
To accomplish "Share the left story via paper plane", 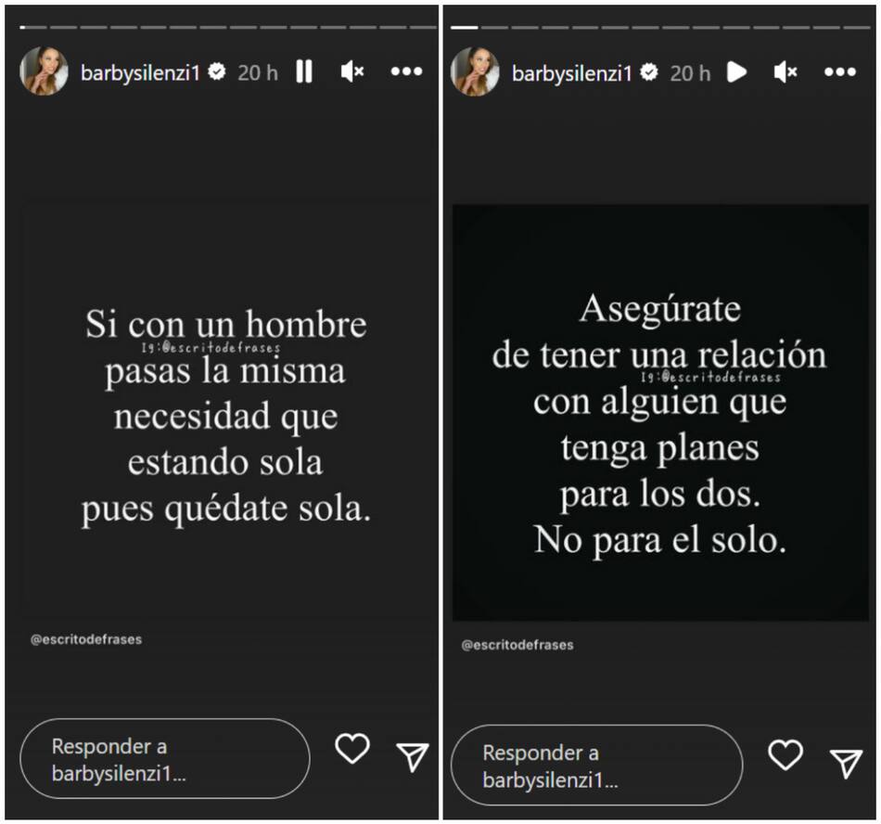I will [x=413, y=756].
